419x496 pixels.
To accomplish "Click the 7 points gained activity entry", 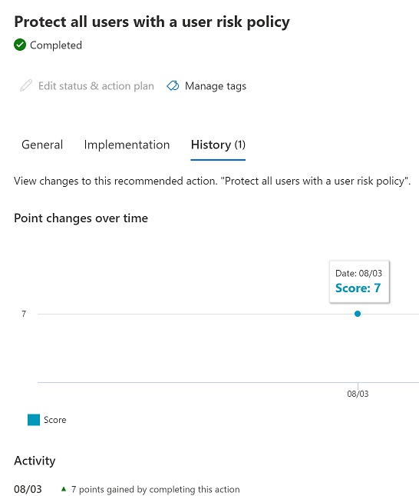I will [155, 489].
